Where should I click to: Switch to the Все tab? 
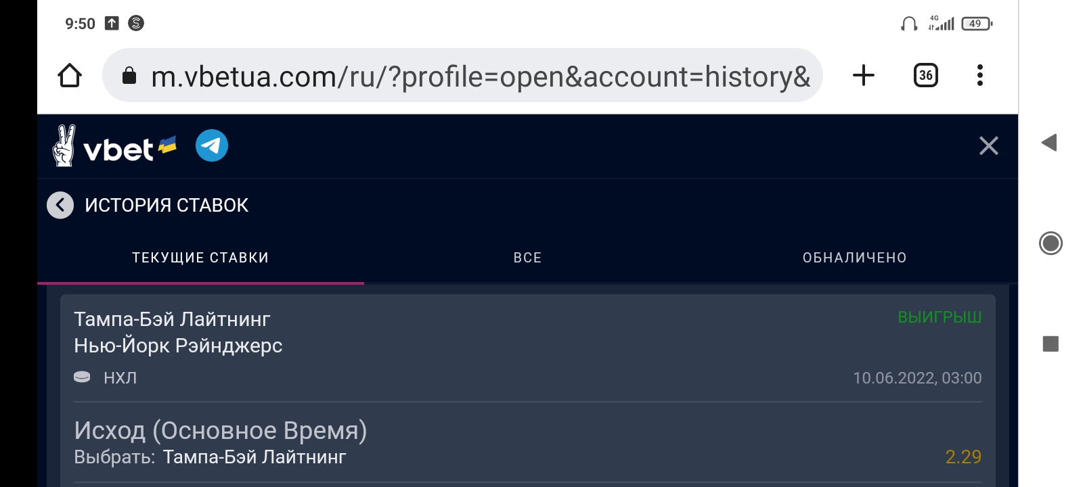point(527,258)
